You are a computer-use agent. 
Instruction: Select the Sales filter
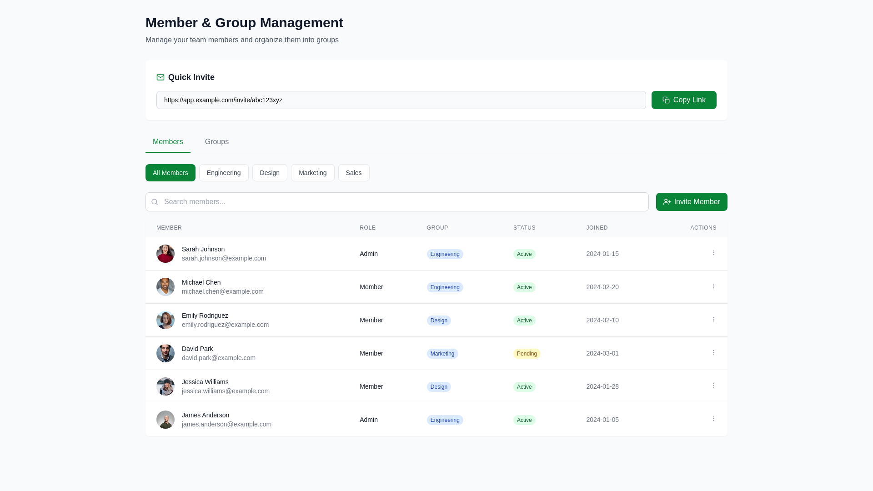353,173
